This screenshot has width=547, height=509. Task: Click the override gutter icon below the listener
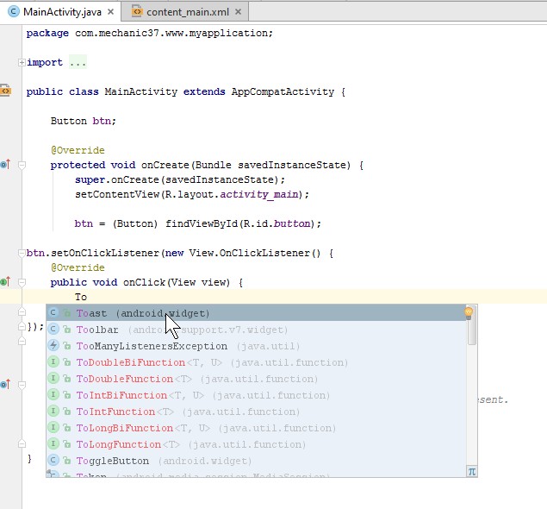point(5,384)
